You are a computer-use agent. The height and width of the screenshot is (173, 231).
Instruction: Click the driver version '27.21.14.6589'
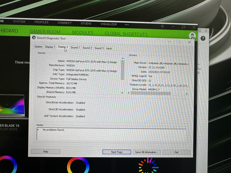pyautogui.click(x=156, y=67)
